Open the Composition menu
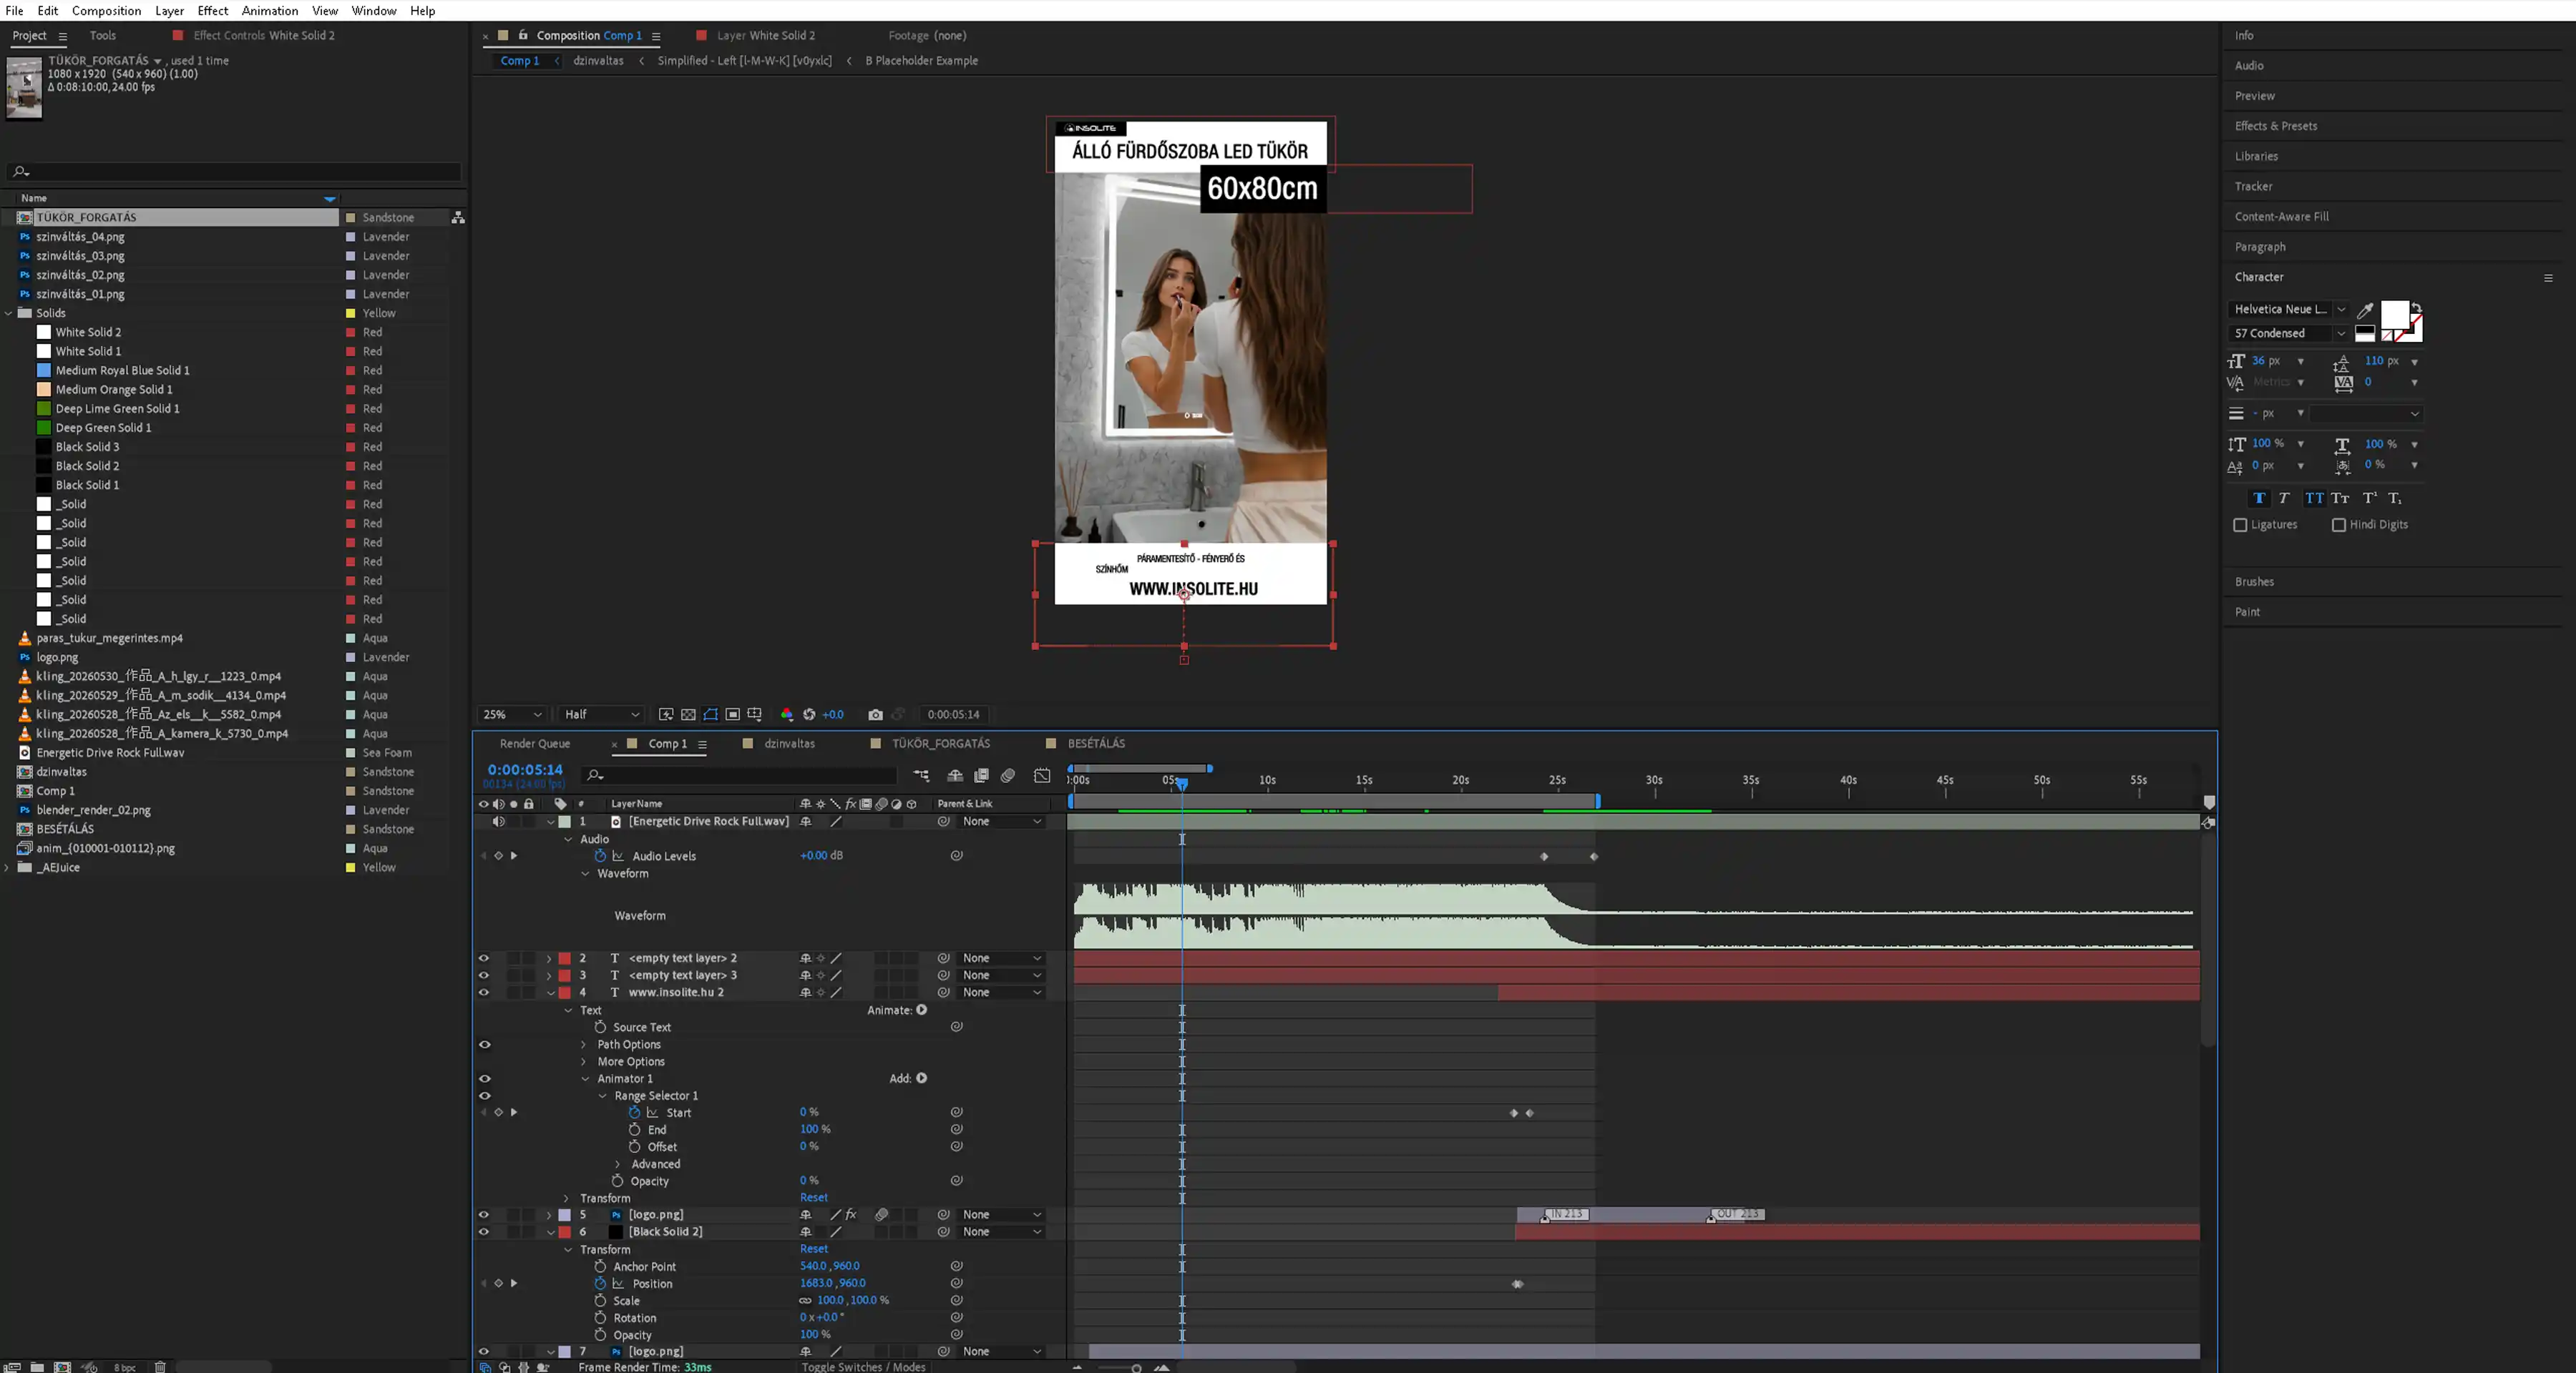The width and height of the screenshot is (2576, 1373). pyautogui.click(x=106, y=11)
